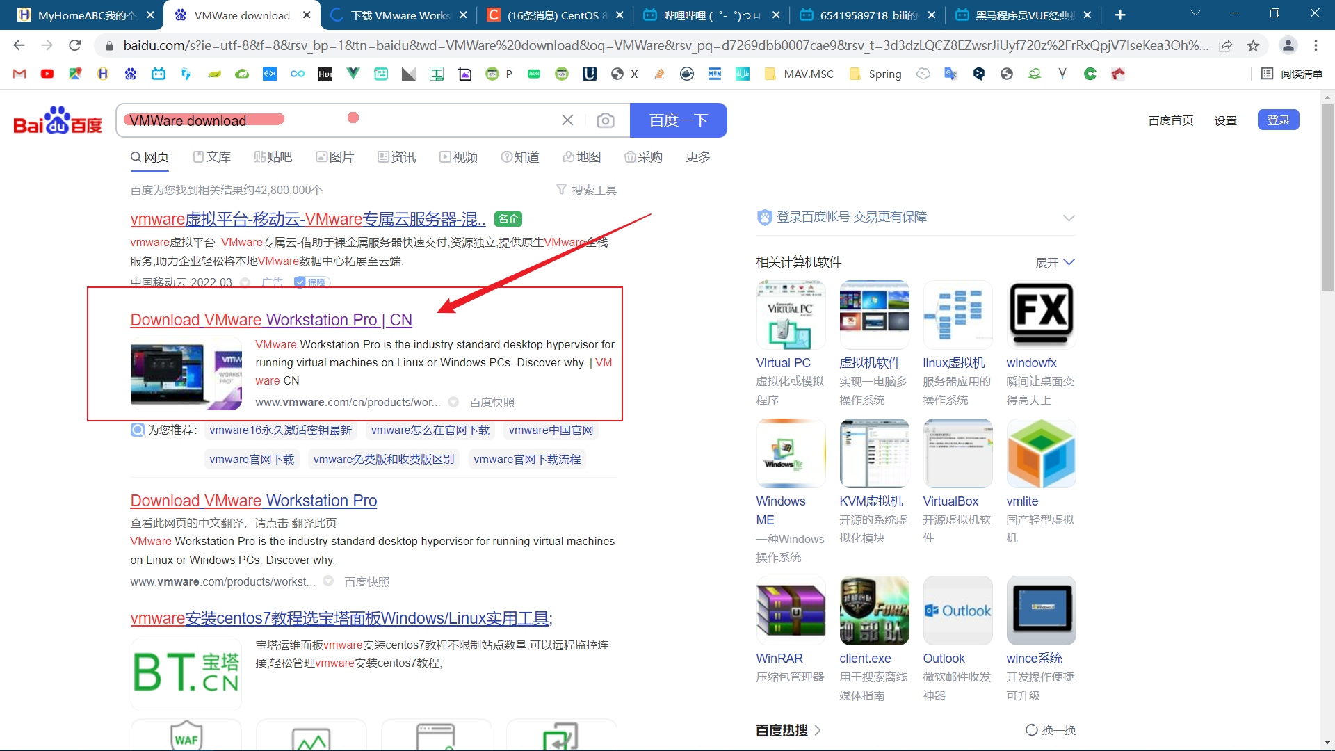The width and height of the screenshot is (1335, 751).
Task: Select the 资讯 search category
Action: coord(396,157)
